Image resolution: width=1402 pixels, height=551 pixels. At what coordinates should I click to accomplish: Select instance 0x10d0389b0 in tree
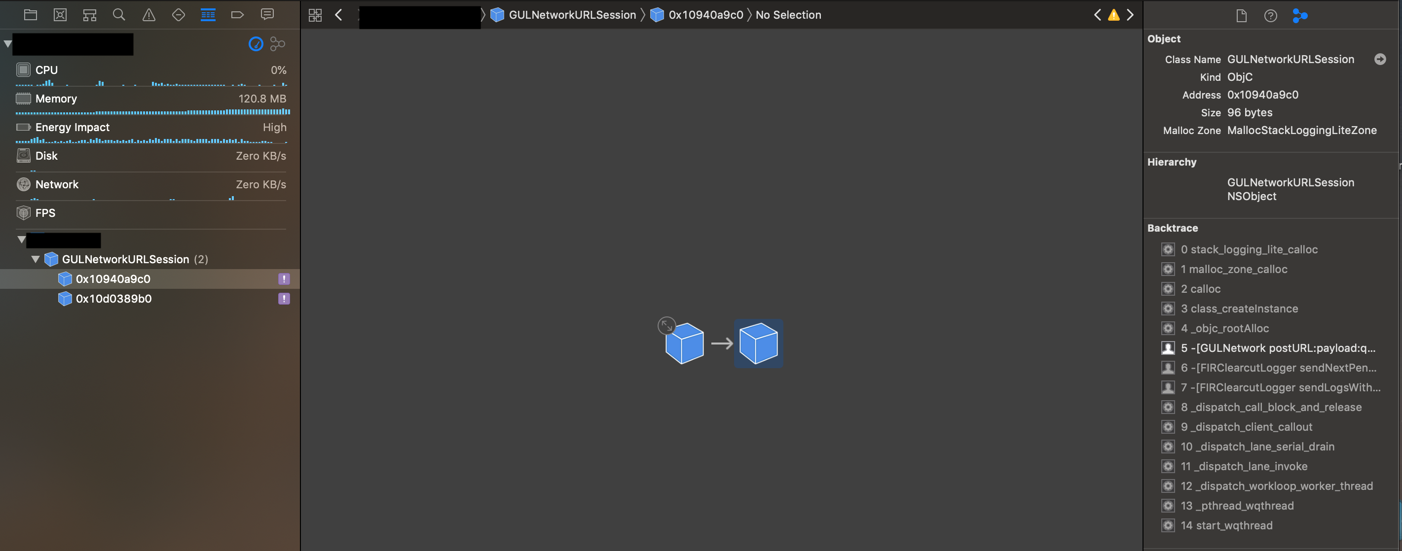point(113,299)
